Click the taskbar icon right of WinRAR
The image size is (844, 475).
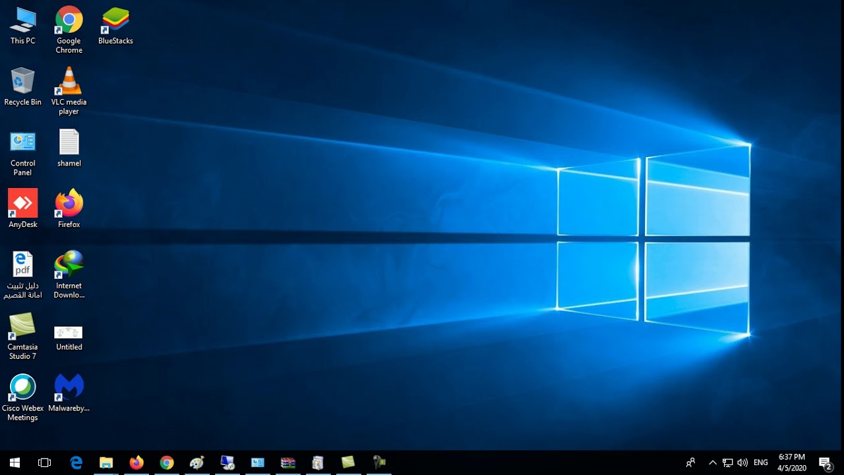tap(318, 462)
